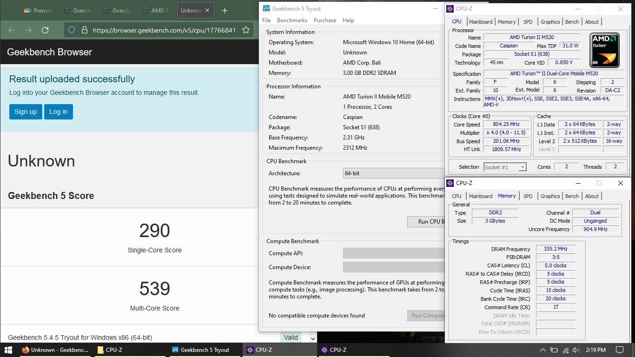Click the battery power tray icon
635x357 pixels.
tap(554, 350)
